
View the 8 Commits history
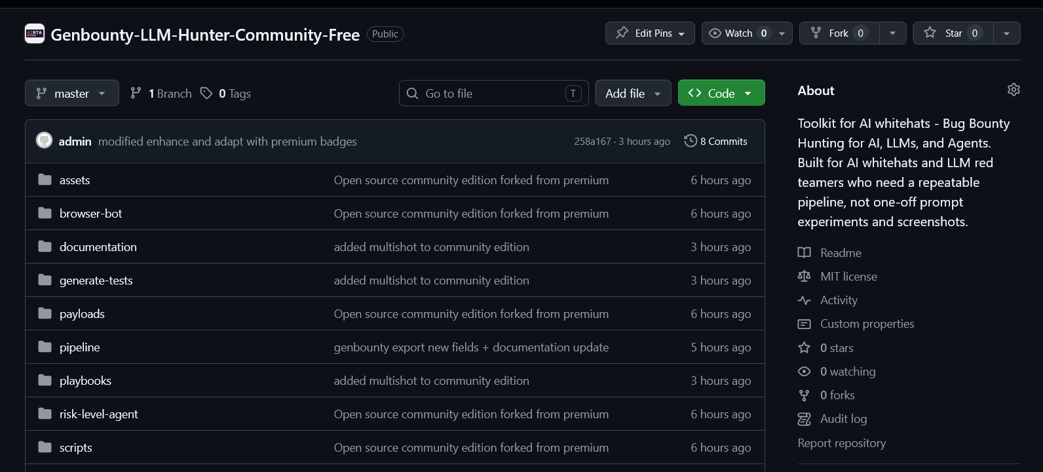click(x=716, y=141)
